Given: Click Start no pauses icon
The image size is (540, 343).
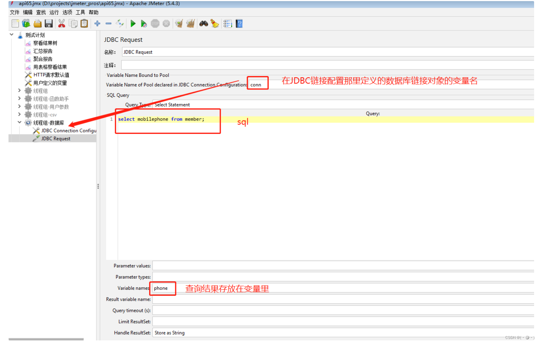Looking at the screenshot, I should 144,24.
